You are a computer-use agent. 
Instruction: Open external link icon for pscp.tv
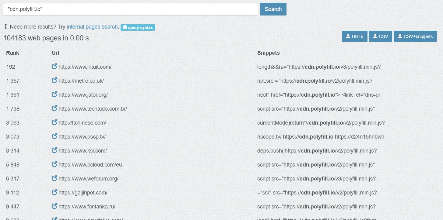pos(54,136)
